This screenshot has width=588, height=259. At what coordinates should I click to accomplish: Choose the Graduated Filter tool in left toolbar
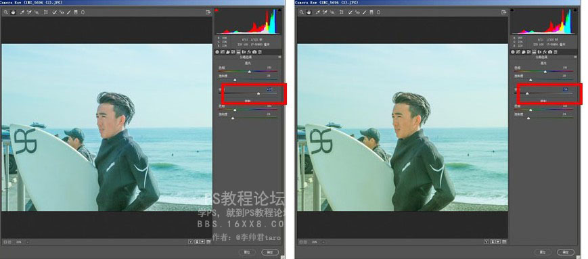76,12
